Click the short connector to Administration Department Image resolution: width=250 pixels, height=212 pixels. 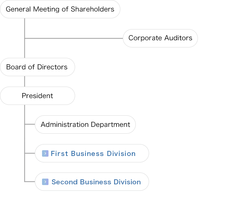tap(30, 124)
